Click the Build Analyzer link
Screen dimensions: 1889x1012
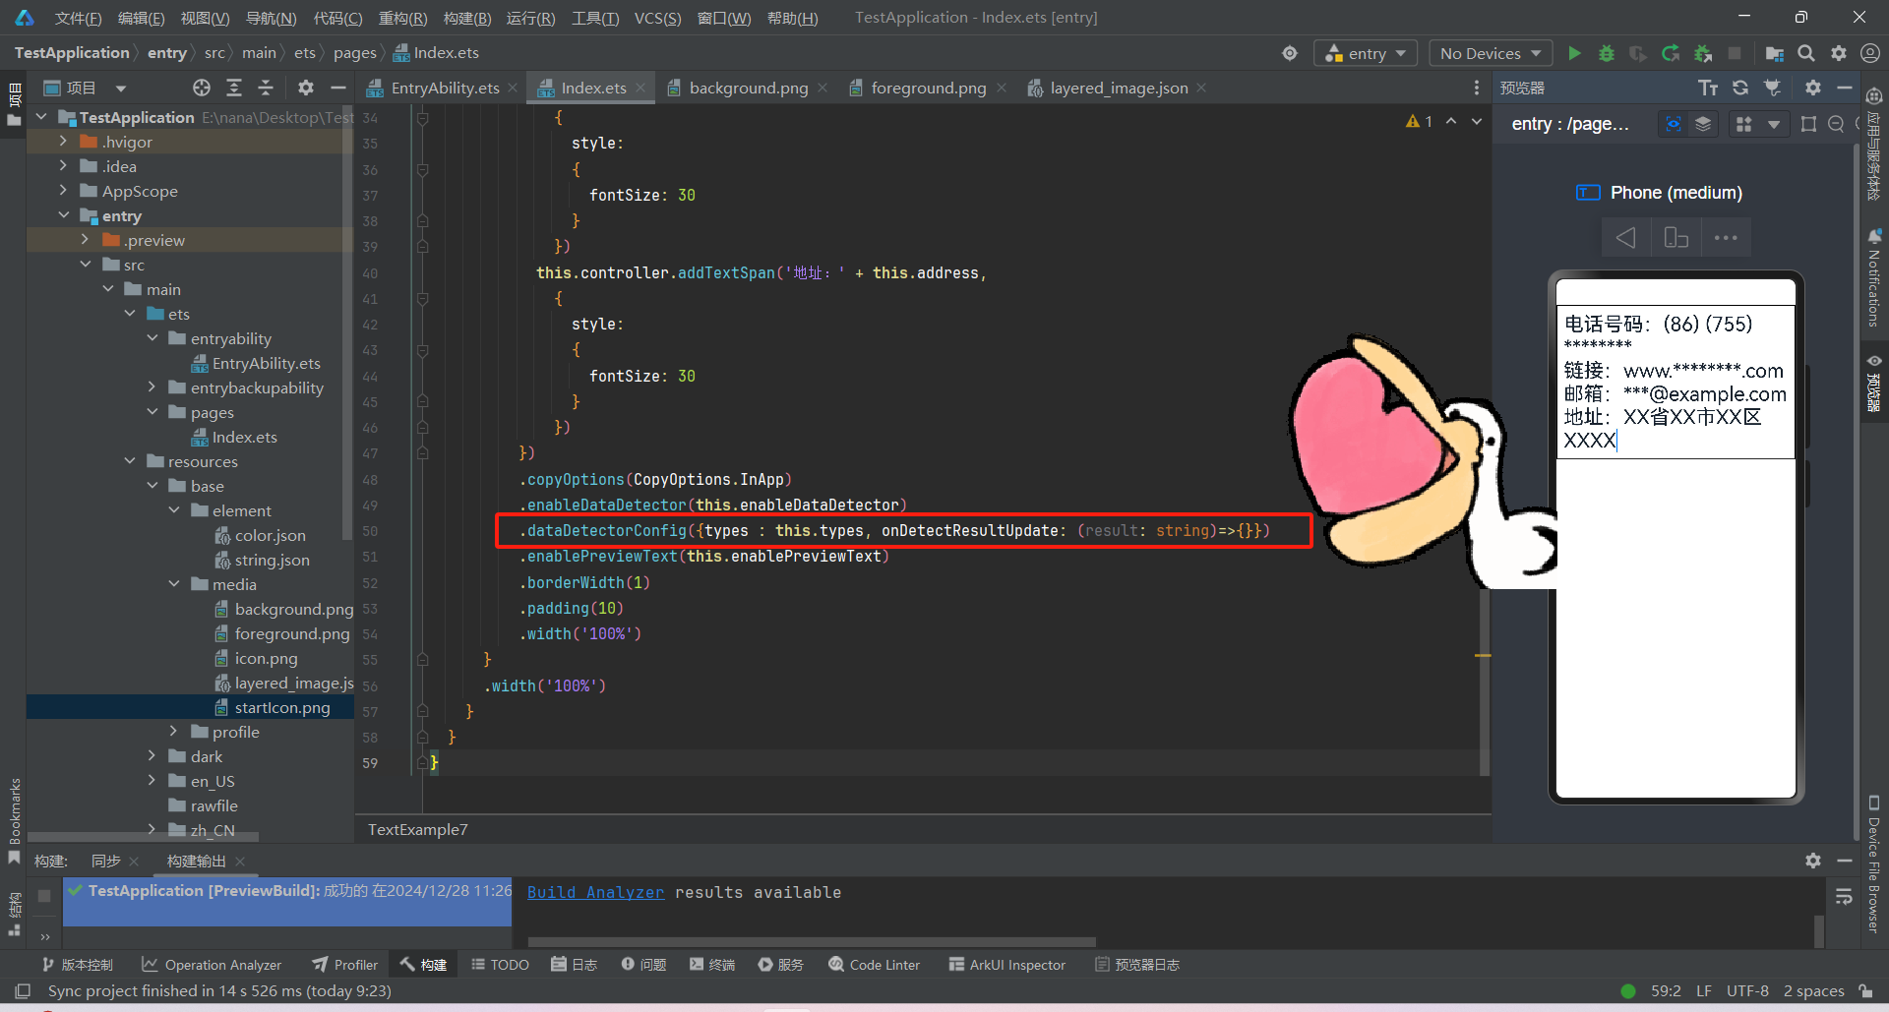pos(594,892)
